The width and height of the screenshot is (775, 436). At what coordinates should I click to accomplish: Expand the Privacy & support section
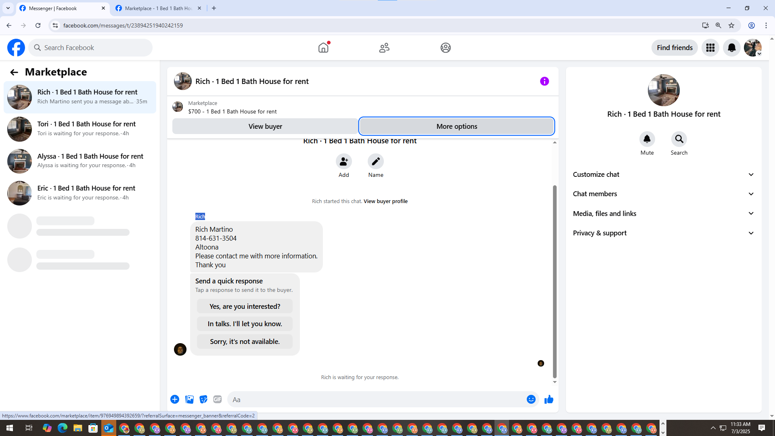(x=664, y=233)
